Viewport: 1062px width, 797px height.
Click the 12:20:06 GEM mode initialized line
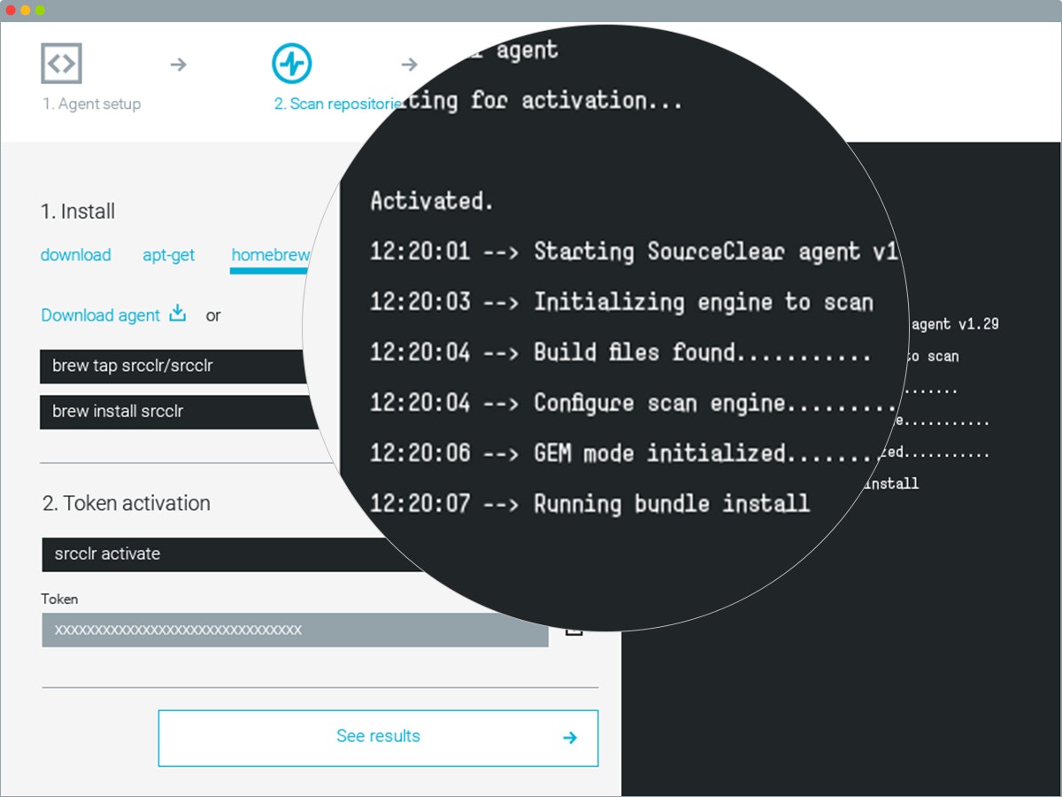pyautogui.click(x=626, y=453)
